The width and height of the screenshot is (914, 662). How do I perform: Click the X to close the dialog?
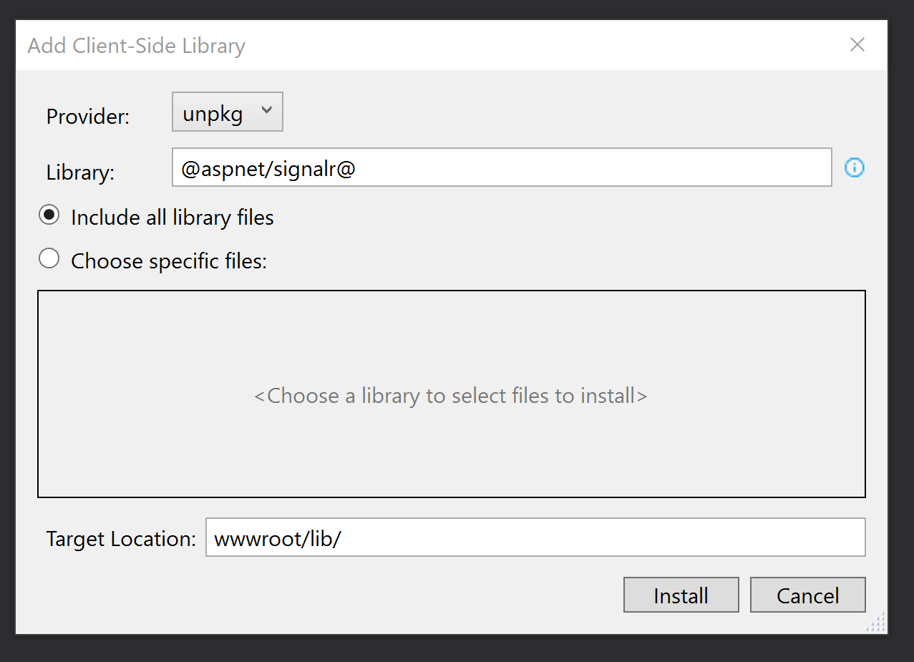click(857, 44)
